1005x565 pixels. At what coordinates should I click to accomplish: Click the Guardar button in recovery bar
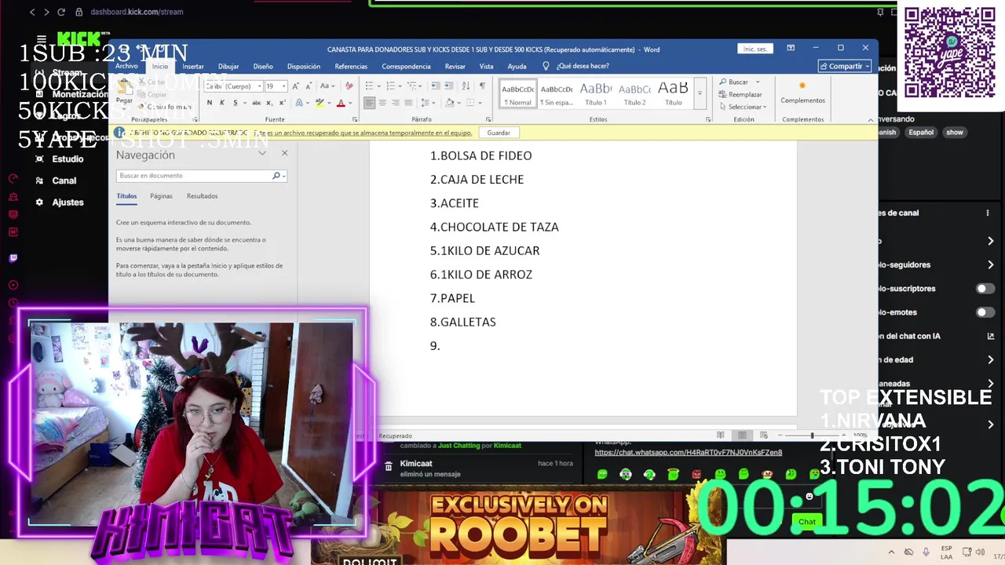499,133
